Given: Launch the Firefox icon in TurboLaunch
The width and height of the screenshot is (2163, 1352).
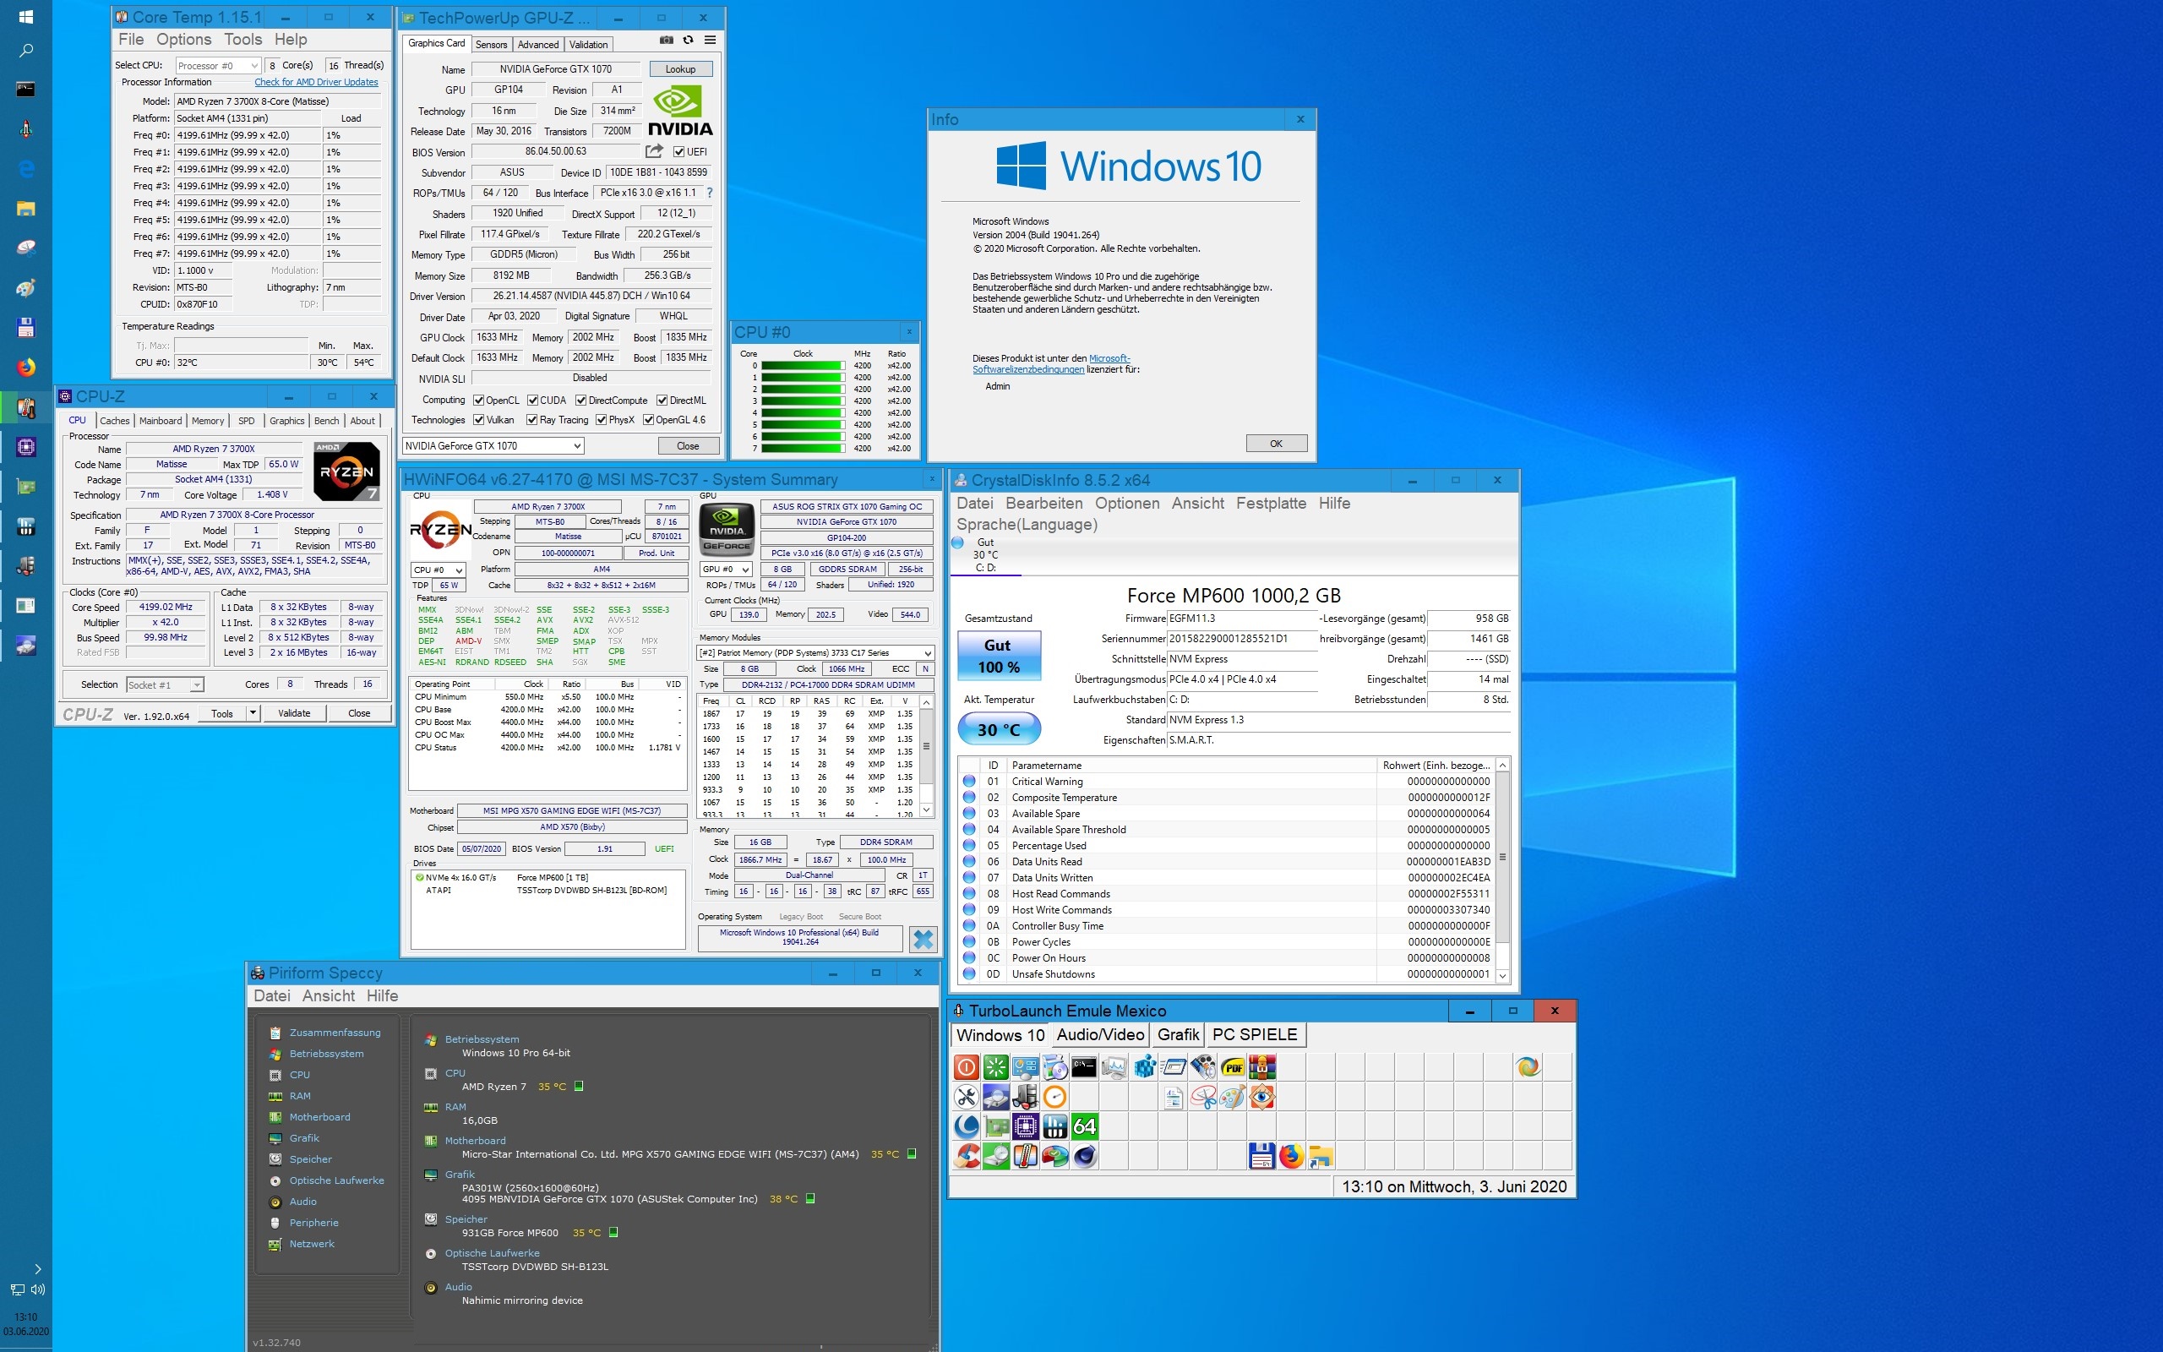Looking at the screenshot, I should coord(1291,1155).
